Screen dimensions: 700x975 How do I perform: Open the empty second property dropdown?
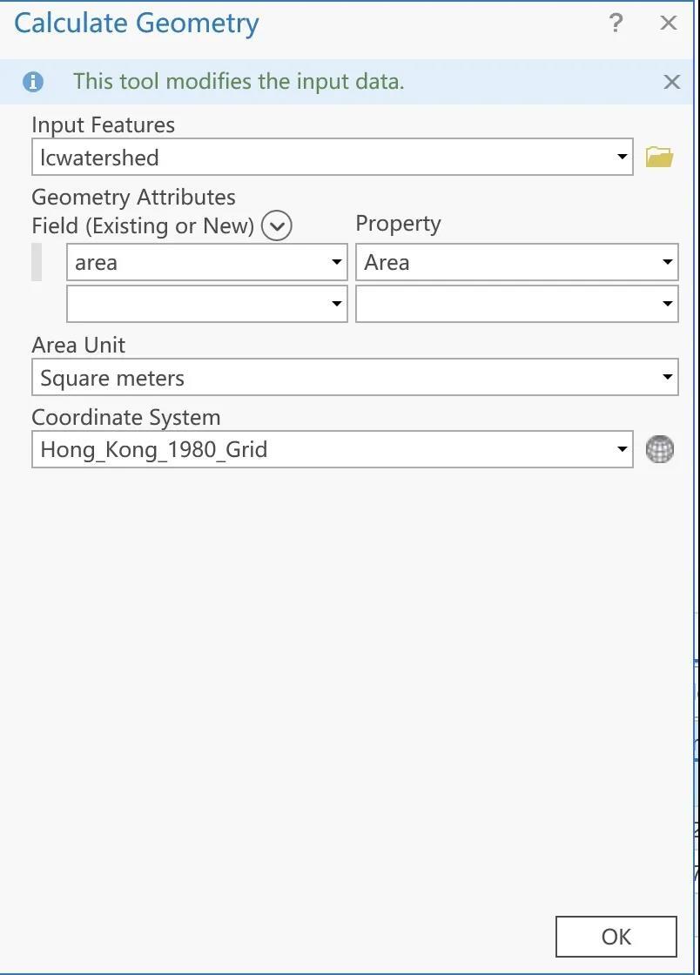(667, 305)
